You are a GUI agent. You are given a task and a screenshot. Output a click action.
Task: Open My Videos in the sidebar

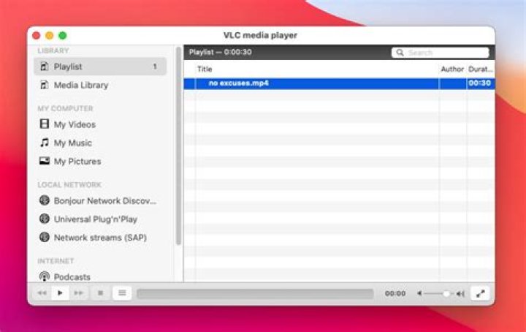coord(100,124)
